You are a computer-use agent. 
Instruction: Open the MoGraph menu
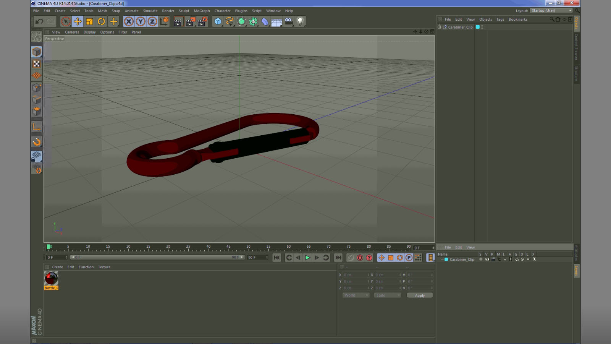coord(202,11)
